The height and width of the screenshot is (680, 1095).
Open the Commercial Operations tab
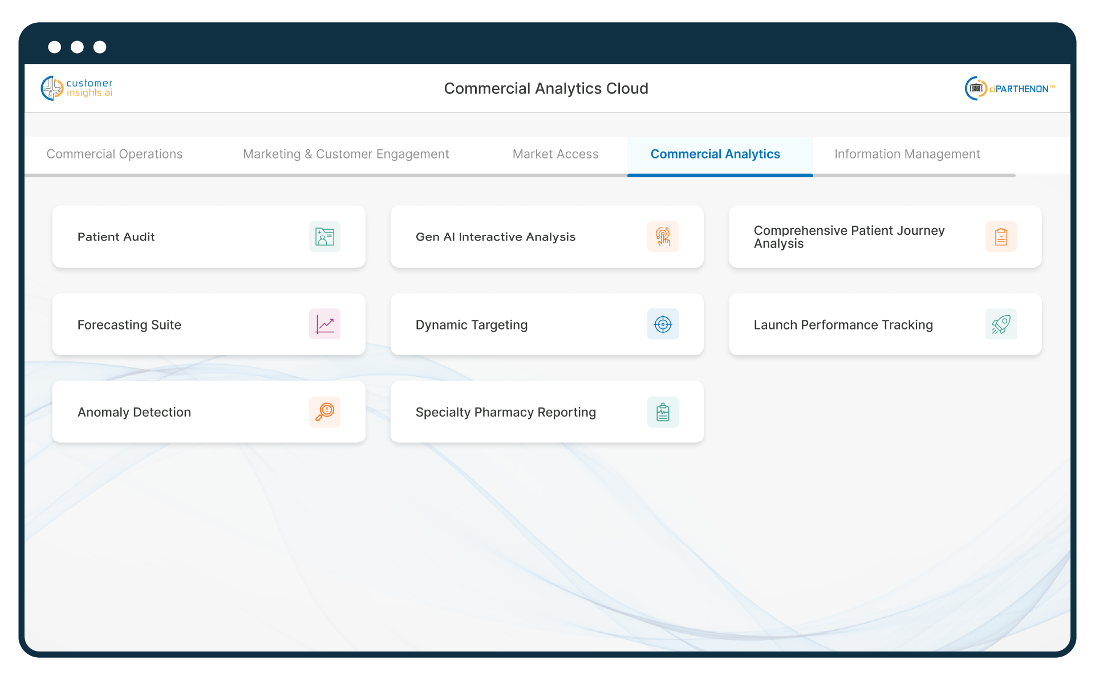tap(114, 154)
